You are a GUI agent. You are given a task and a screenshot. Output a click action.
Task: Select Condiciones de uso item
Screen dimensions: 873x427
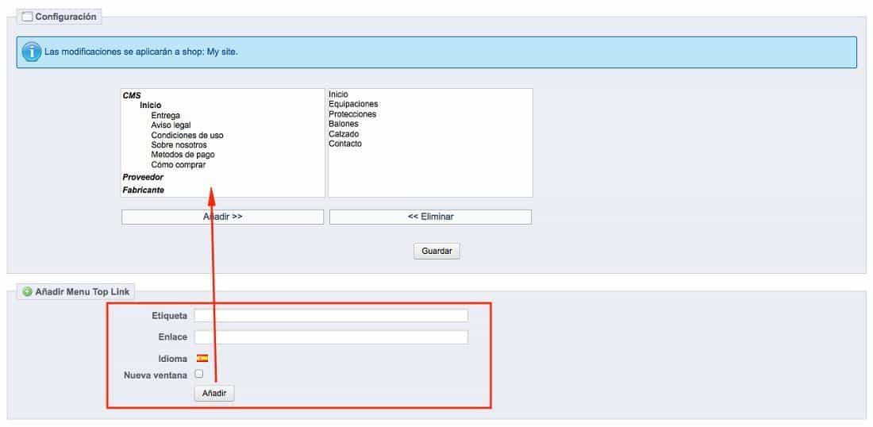pos(187,135)
